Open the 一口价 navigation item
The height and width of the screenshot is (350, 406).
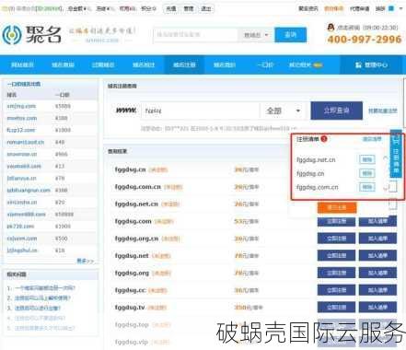pyautogui.click(x=265, y=65)
